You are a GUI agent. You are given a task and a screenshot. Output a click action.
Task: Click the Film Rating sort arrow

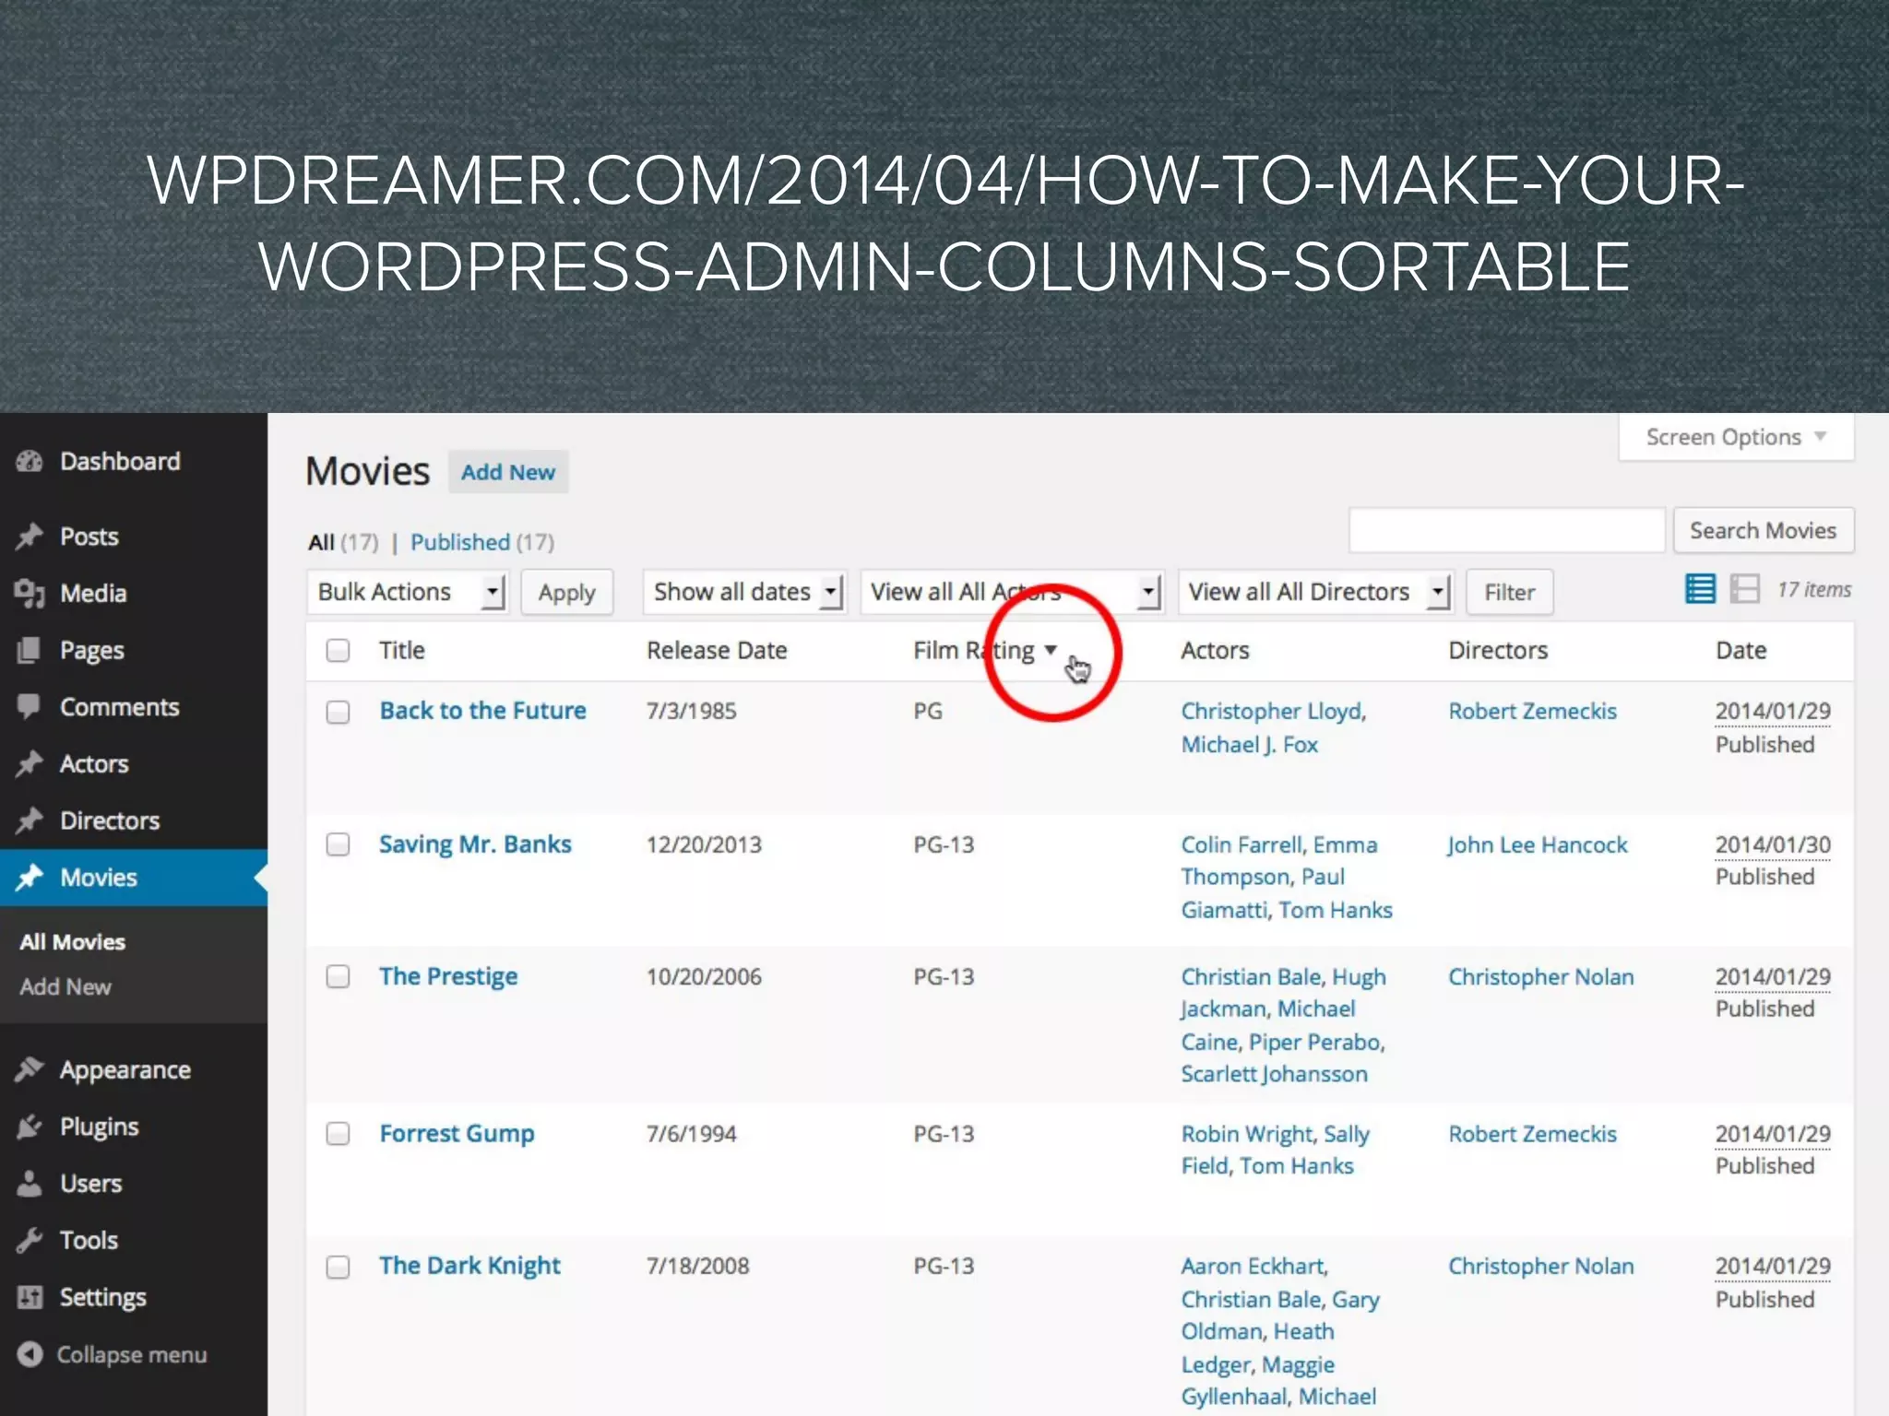click(1051, 650)
